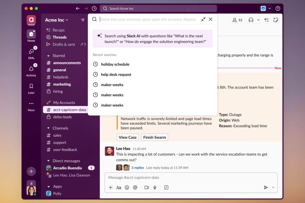Attach a file using the plus icon
This screenshot has width=305, height=203.
(x=110, y=187)
